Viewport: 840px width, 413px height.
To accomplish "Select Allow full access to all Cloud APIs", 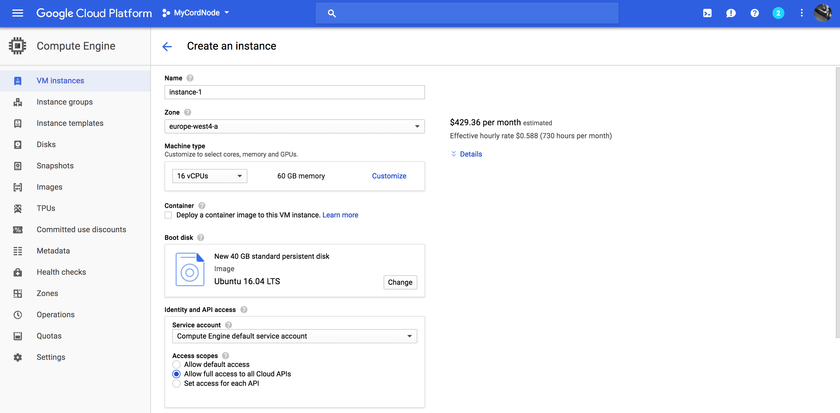I will click(176, 374).
